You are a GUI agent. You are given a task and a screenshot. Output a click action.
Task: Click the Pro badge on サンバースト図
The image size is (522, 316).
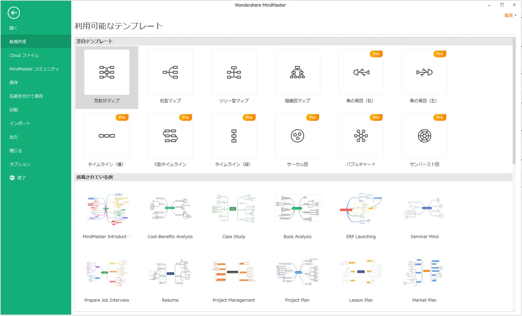click(x=440, y=117)
